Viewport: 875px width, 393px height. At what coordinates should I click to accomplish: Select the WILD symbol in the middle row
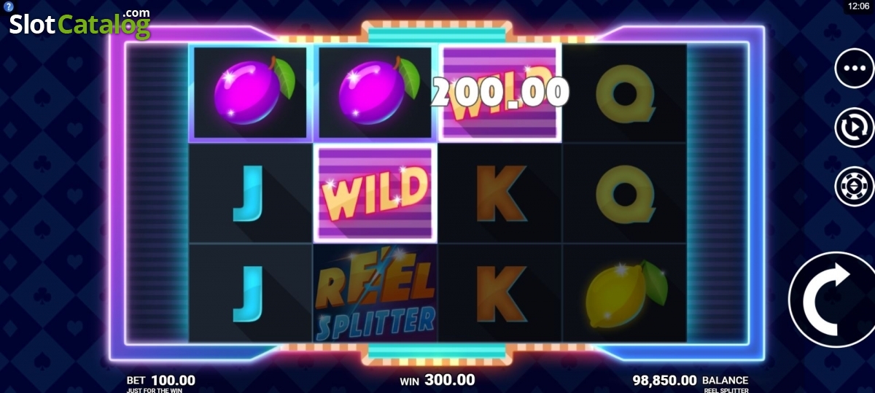pos(376,193)
